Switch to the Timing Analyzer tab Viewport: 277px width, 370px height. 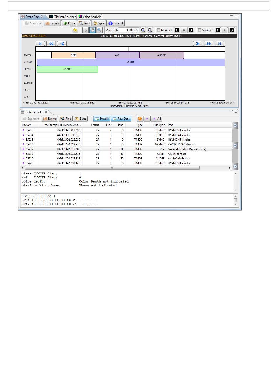(62, 17)
